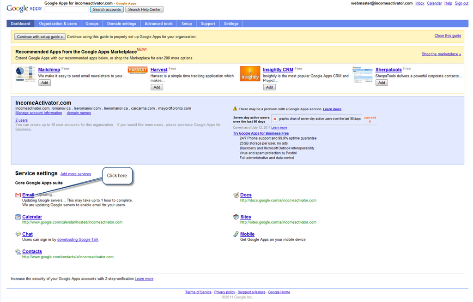Open the Calendar service link
473x302 pixels.
coord(32,217)
